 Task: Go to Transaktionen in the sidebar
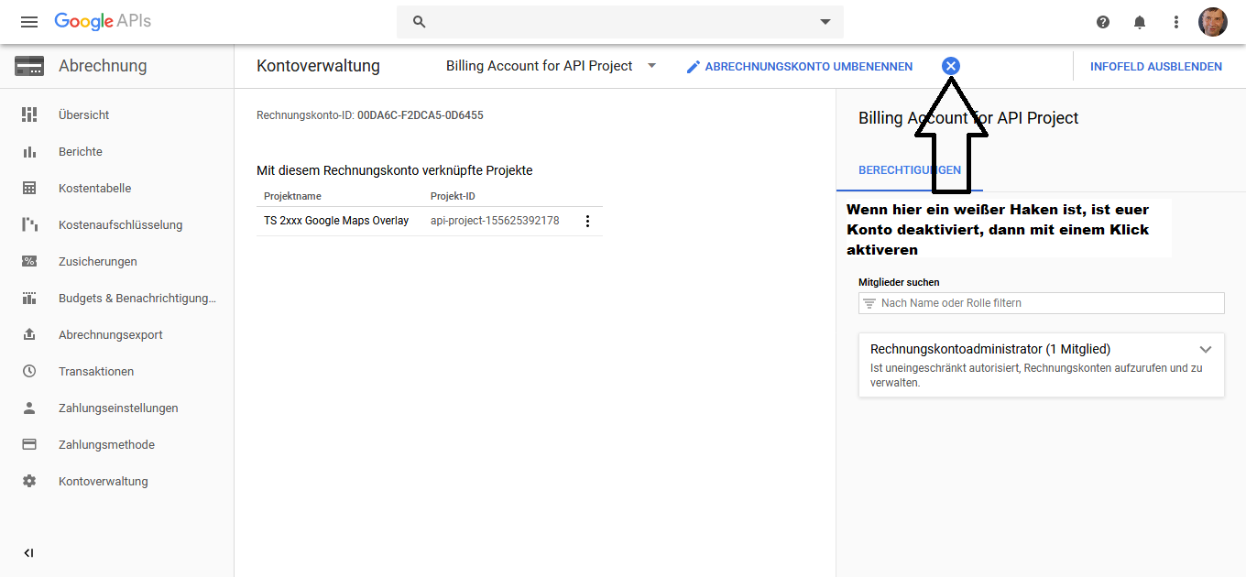(96, 371)
